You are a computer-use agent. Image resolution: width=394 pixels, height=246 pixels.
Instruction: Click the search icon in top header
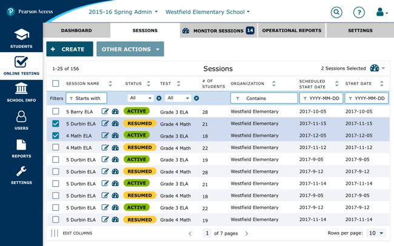pyautogui.click(x=336, y=12)
